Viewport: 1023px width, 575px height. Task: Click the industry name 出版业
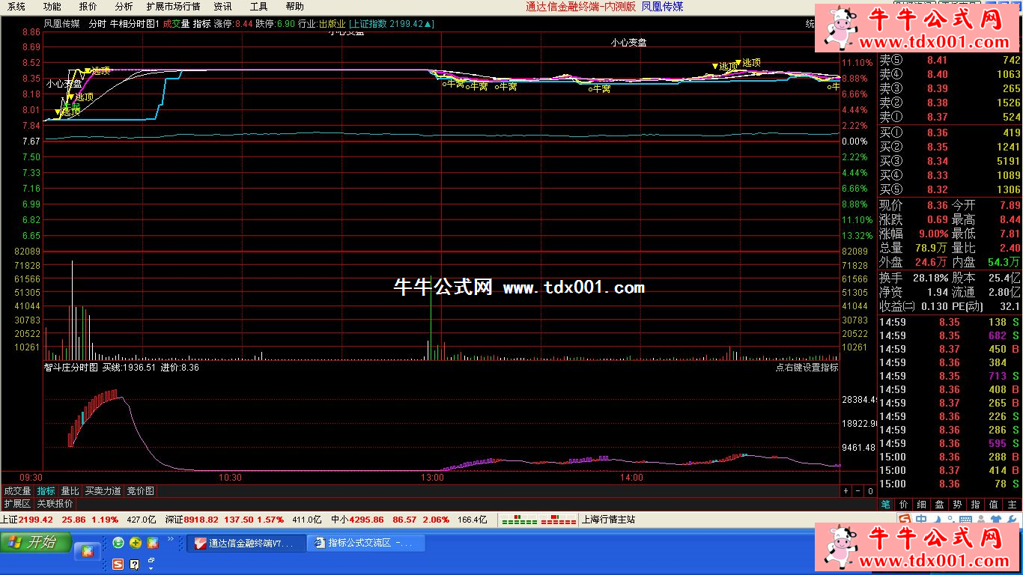tap(333, 24)
